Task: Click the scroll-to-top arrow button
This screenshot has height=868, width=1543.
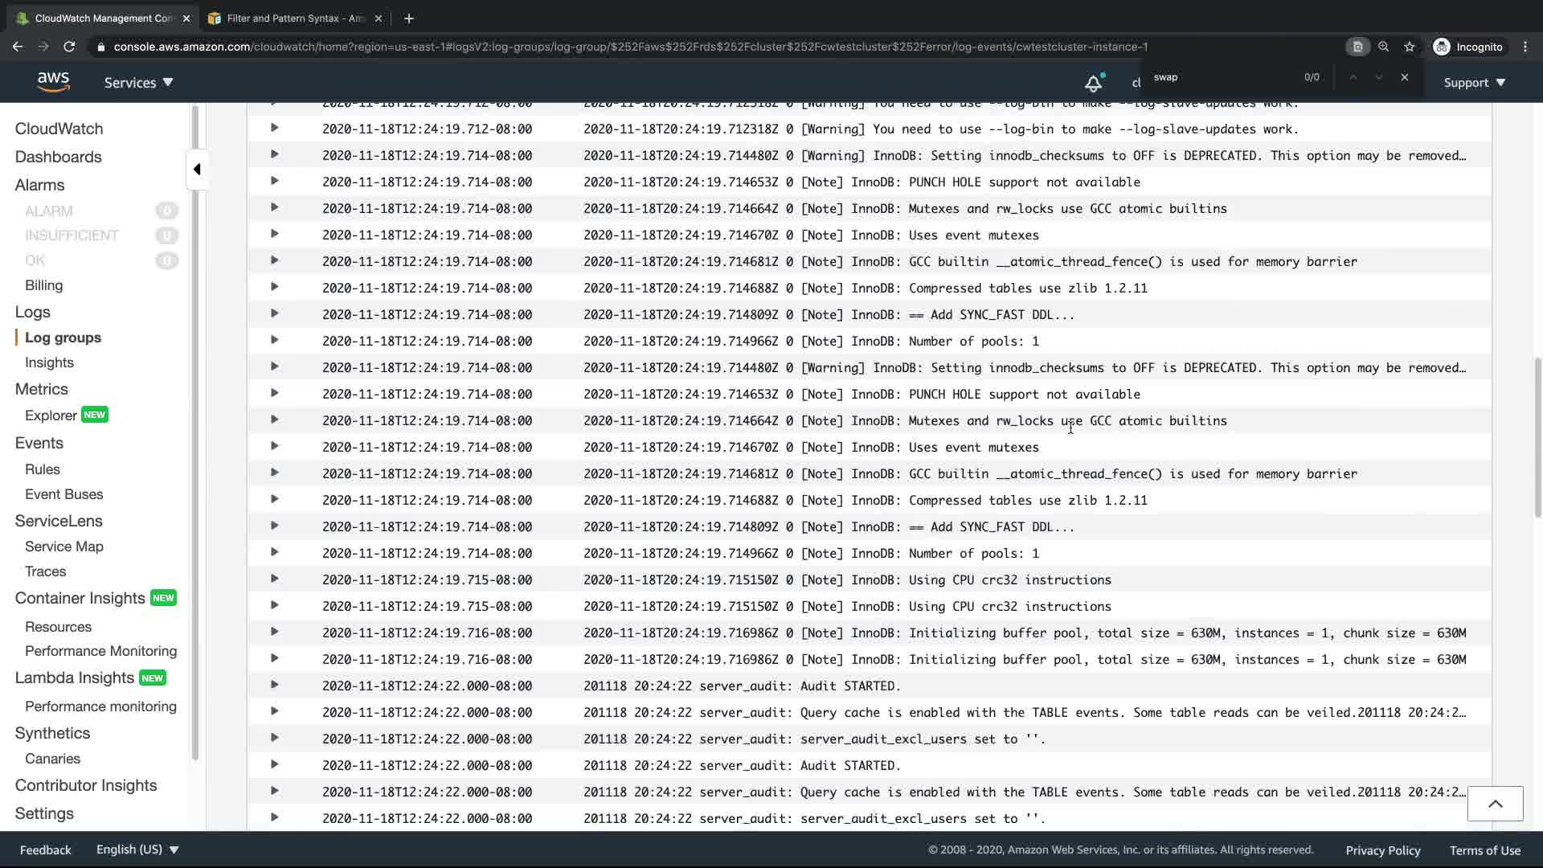Action: pyautogui.click(x=1495, y=804)
